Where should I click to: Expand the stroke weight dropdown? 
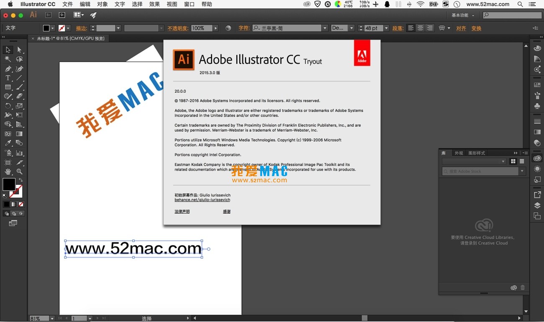(x=118, y=28)
